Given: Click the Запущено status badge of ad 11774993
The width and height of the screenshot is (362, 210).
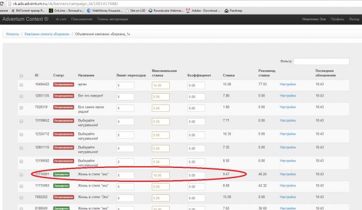Looking at the screenshot, I should click(61, 186).
